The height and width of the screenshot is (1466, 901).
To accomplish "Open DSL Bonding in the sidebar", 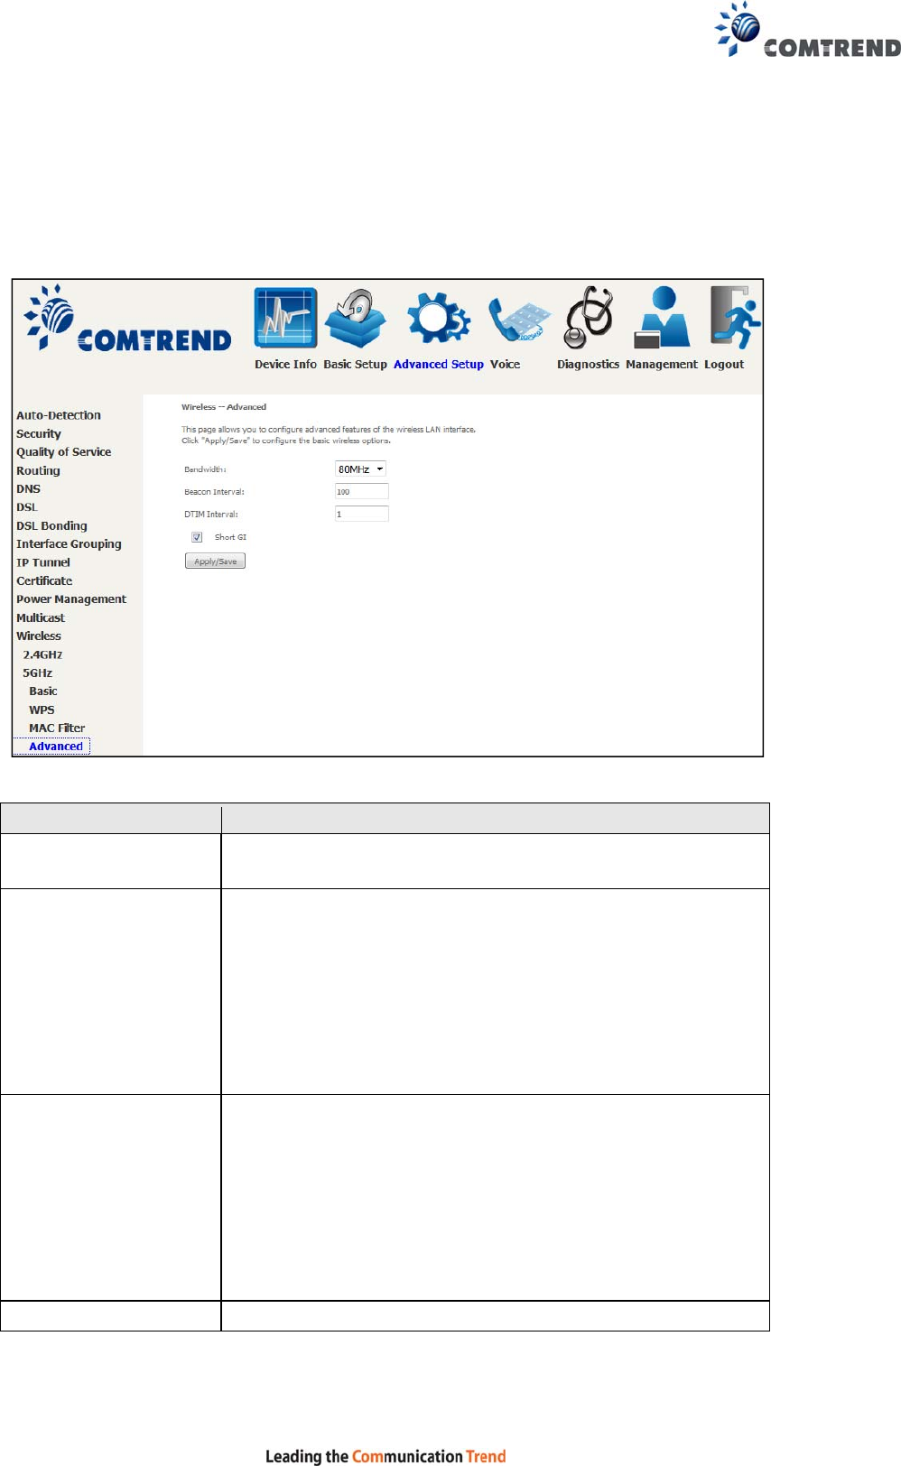I will [51, 526].
